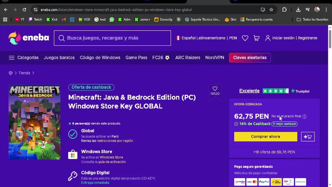Viewport: 332px width, 187px height.
Task: Change language and currency Español Latinoamericano | PEN
Action: coord(206,38)
